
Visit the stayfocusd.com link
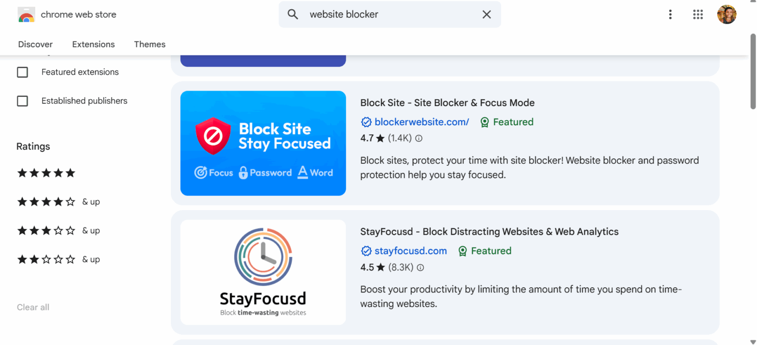[x=410, y=251]
